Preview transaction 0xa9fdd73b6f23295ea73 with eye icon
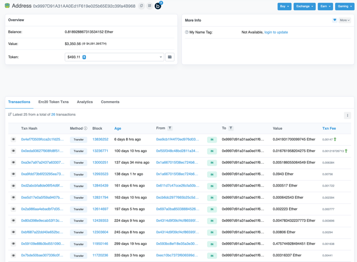 click(13, 174)
